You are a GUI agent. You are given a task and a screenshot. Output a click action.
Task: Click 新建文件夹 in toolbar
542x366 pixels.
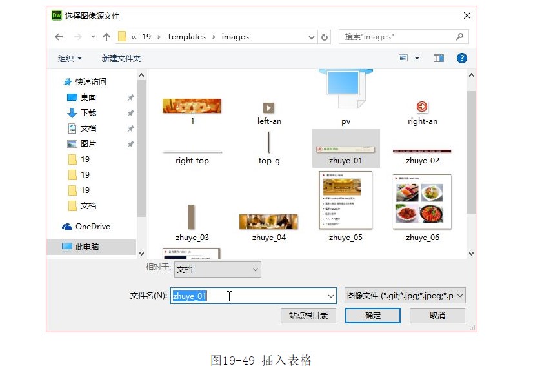(121, 59)
